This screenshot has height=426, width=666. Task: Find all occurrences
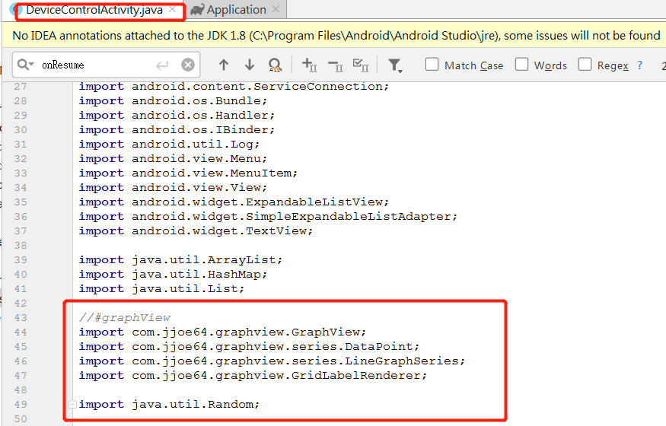tap(276, 65)
